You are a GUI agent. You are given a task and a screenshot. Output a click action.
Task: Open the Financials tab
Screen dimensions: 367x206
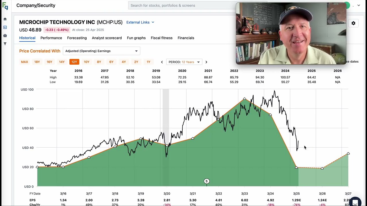(186, 38)
